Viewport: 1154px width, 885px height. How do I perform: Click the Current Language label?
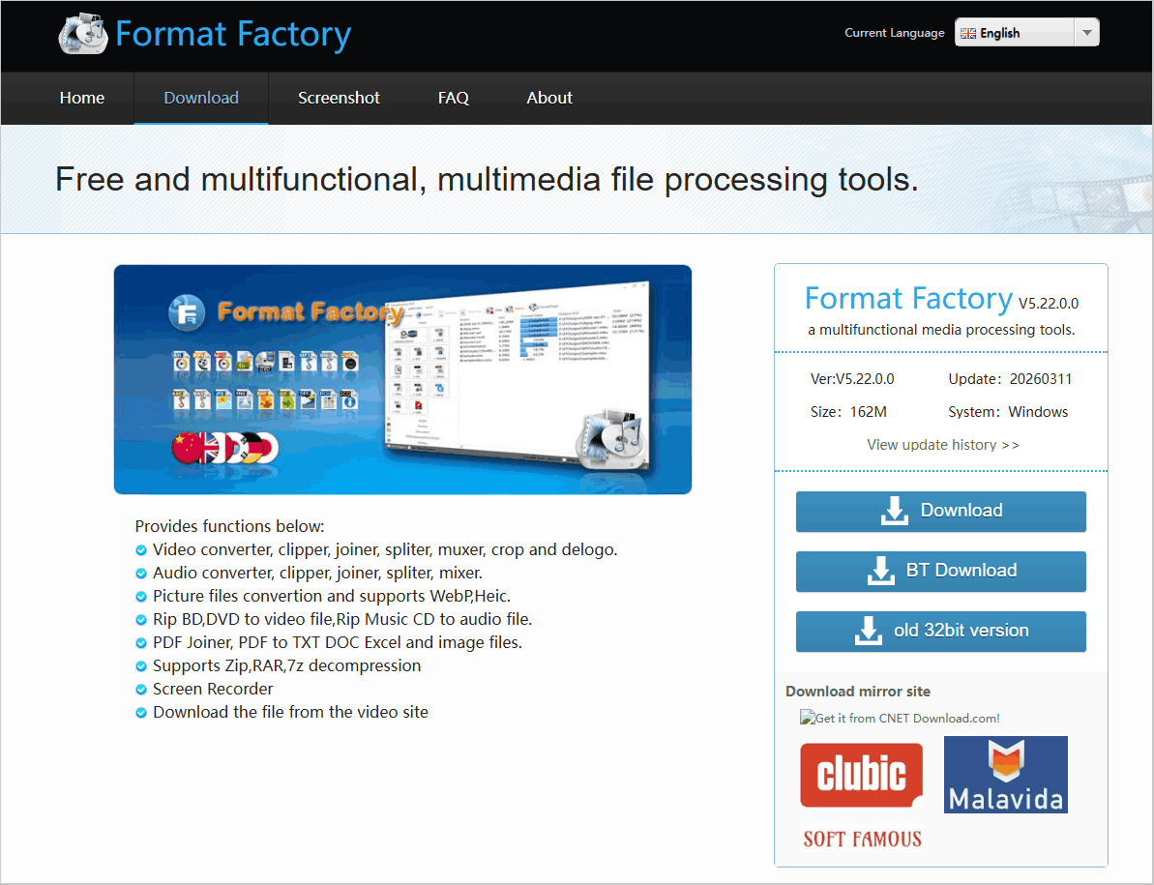894,33
